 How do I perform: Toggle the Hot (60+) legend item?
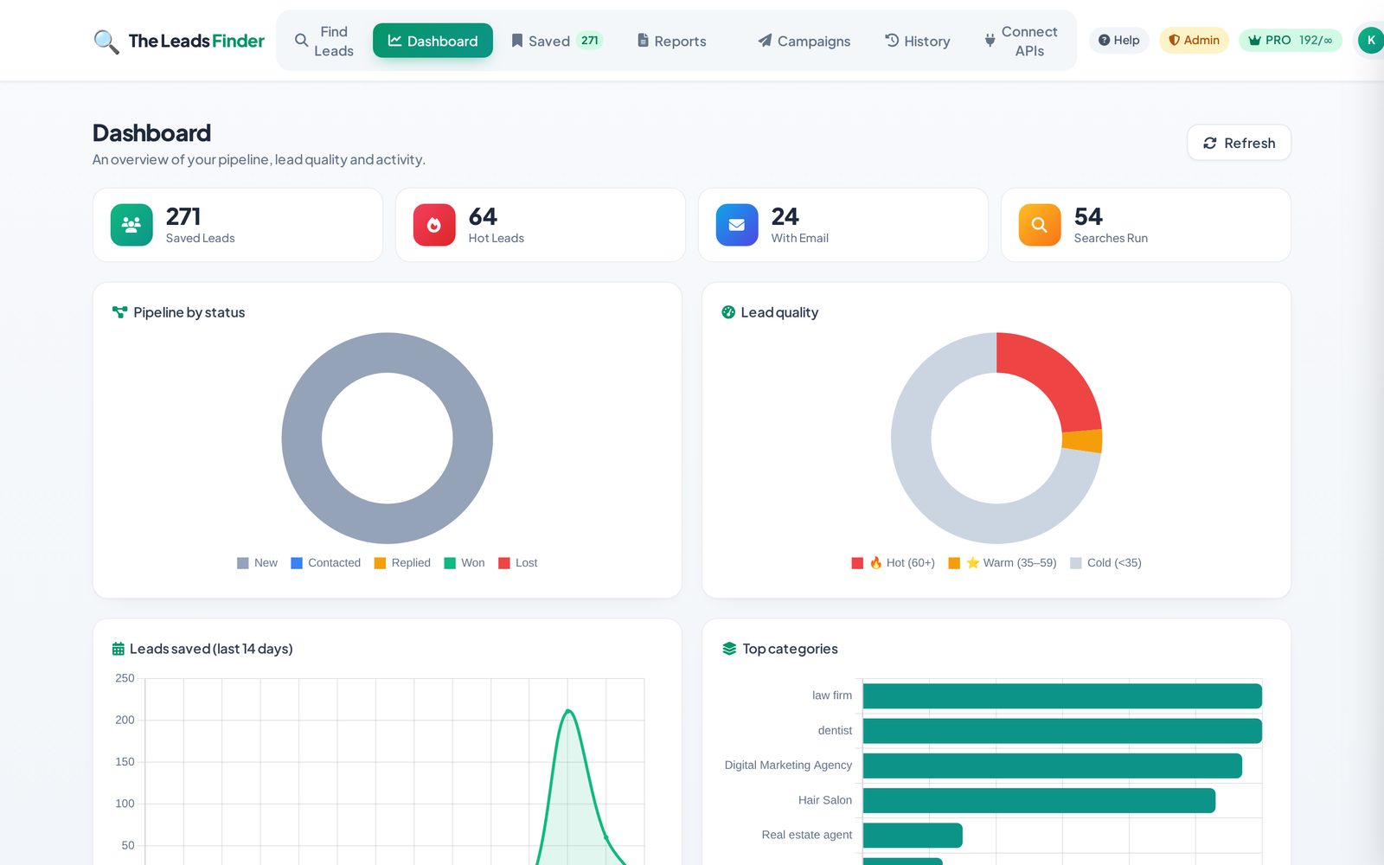pyautogui.click(x=893, y=563)
